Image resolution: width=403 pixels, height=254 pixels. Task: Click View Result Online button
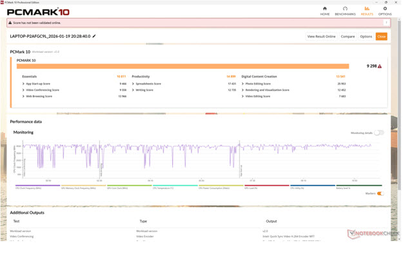321,37
